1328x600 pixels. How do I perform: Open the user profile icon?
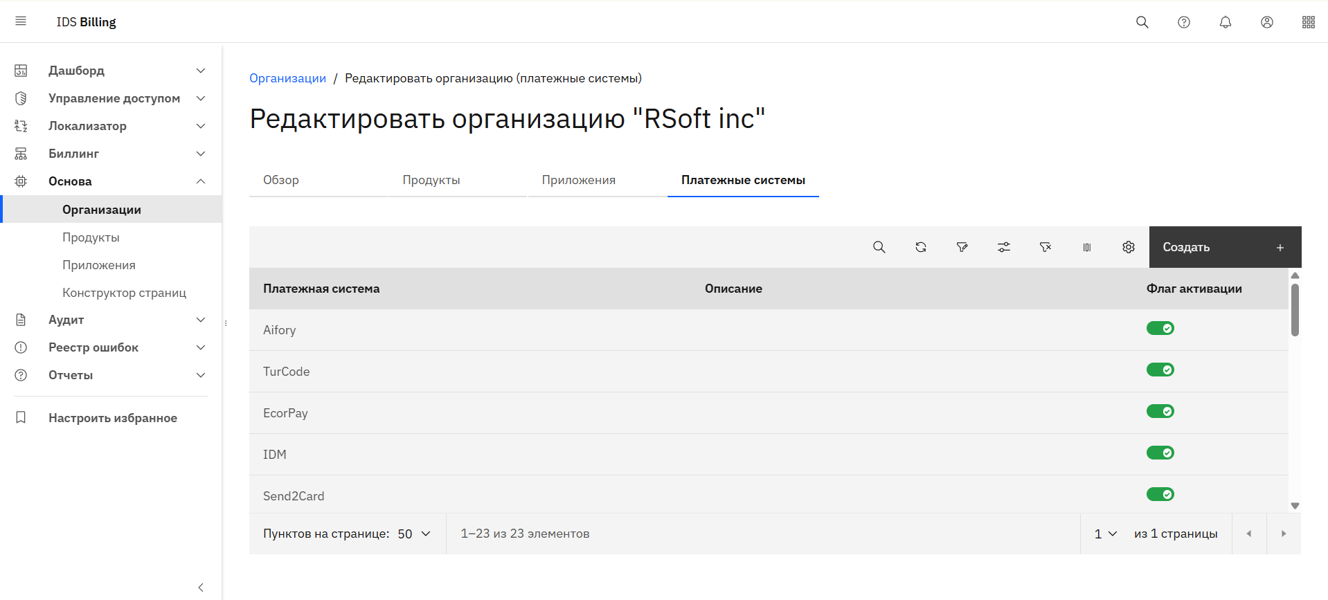tap(1266, 22)
